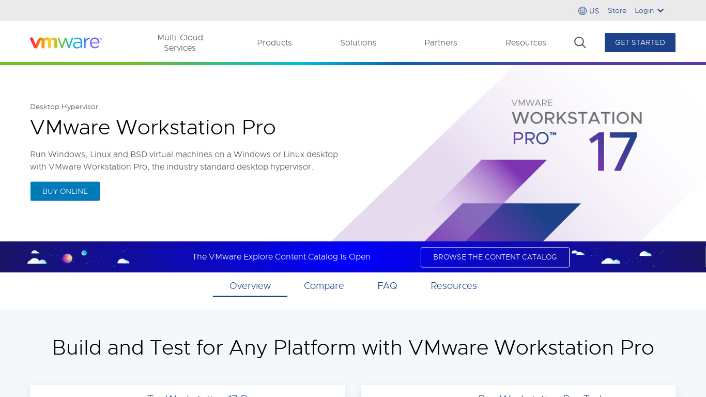This screenshot has height=397, width=706.
Task: Expand the Login dropdown chevron
Action: click(x=661, y=11)
